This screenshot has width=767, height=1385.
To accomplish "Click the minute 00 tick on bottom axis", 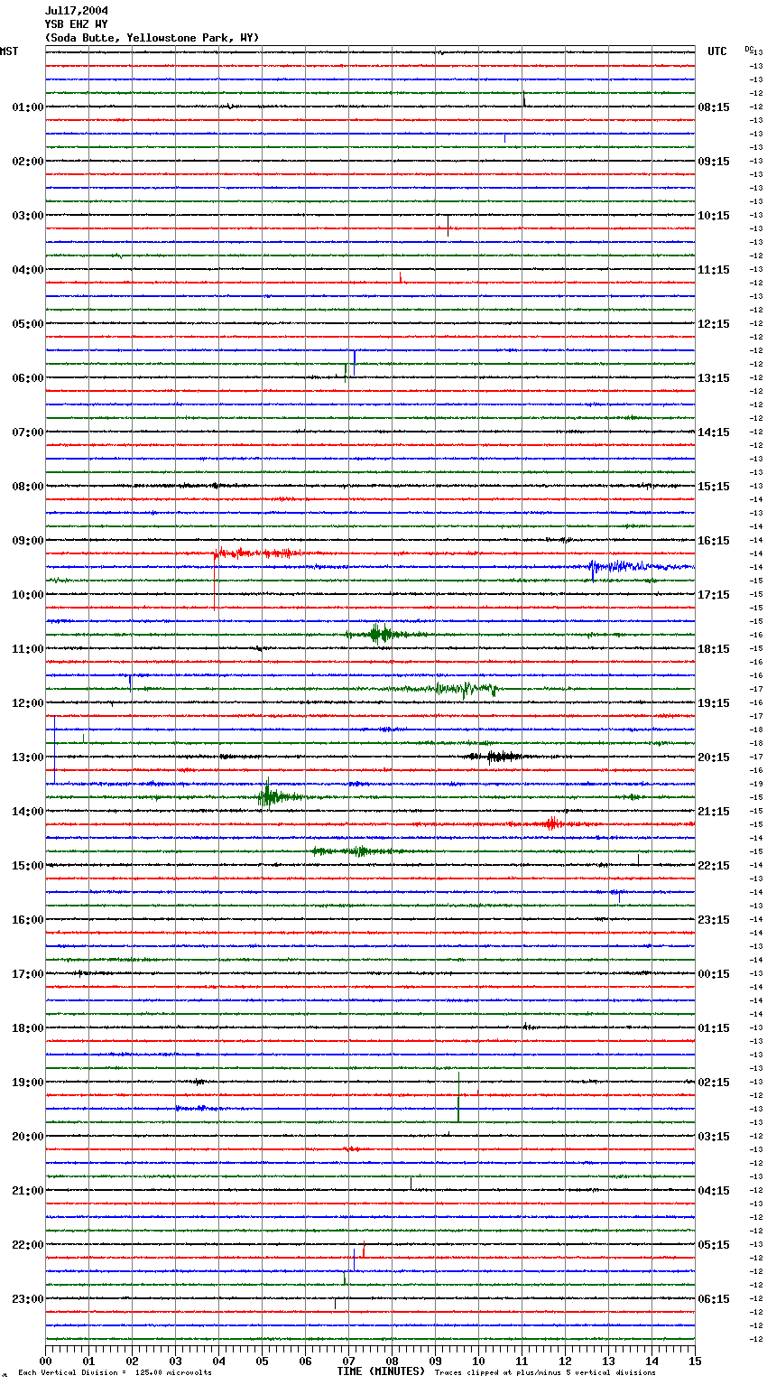I will [45, 1361].
